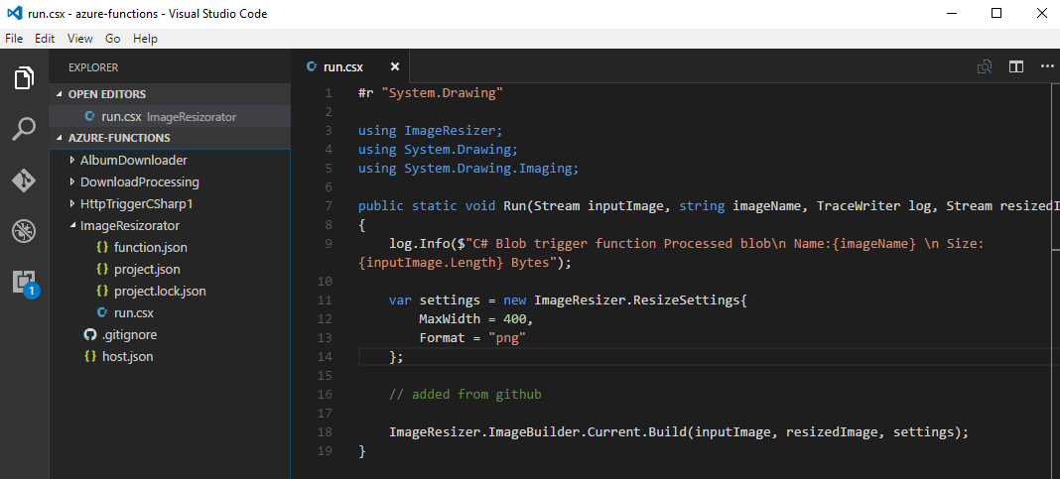Open the Extensions view with badge
This screenshot has height=479, width=1060.
tap(24, 282)
